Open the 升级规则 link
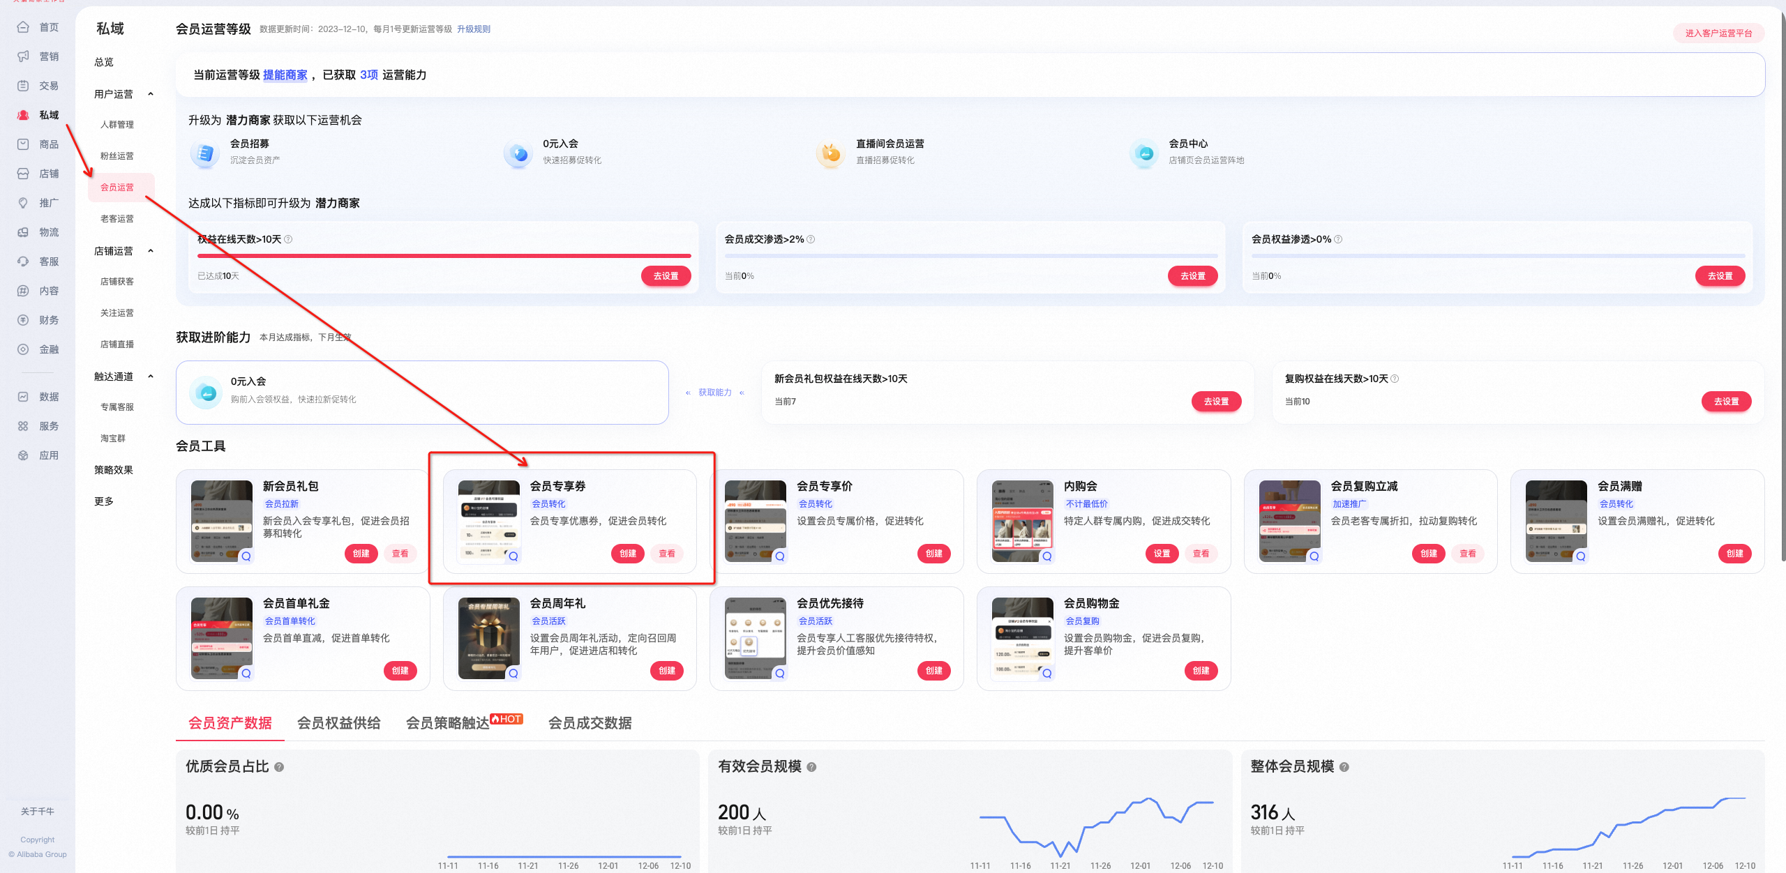The image size is (1786, 873). [x=474, y=29]
